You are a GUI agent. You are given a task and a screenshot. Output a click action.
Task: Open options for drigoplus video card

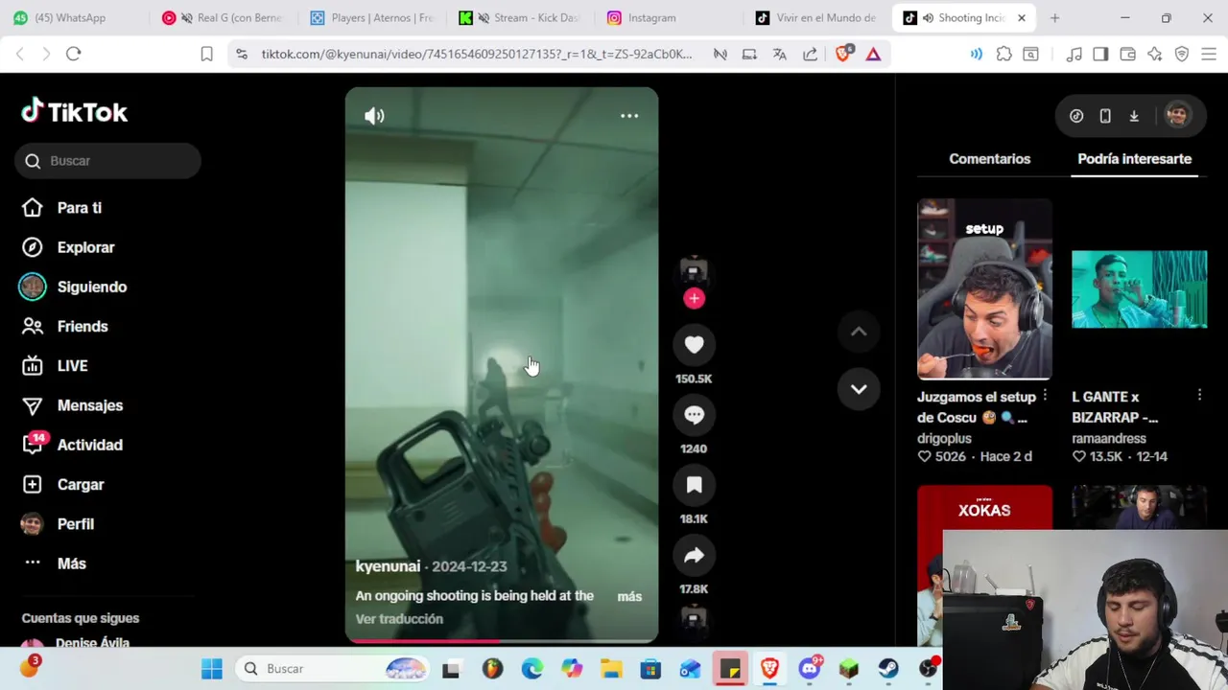click(x=1045, y=396)
